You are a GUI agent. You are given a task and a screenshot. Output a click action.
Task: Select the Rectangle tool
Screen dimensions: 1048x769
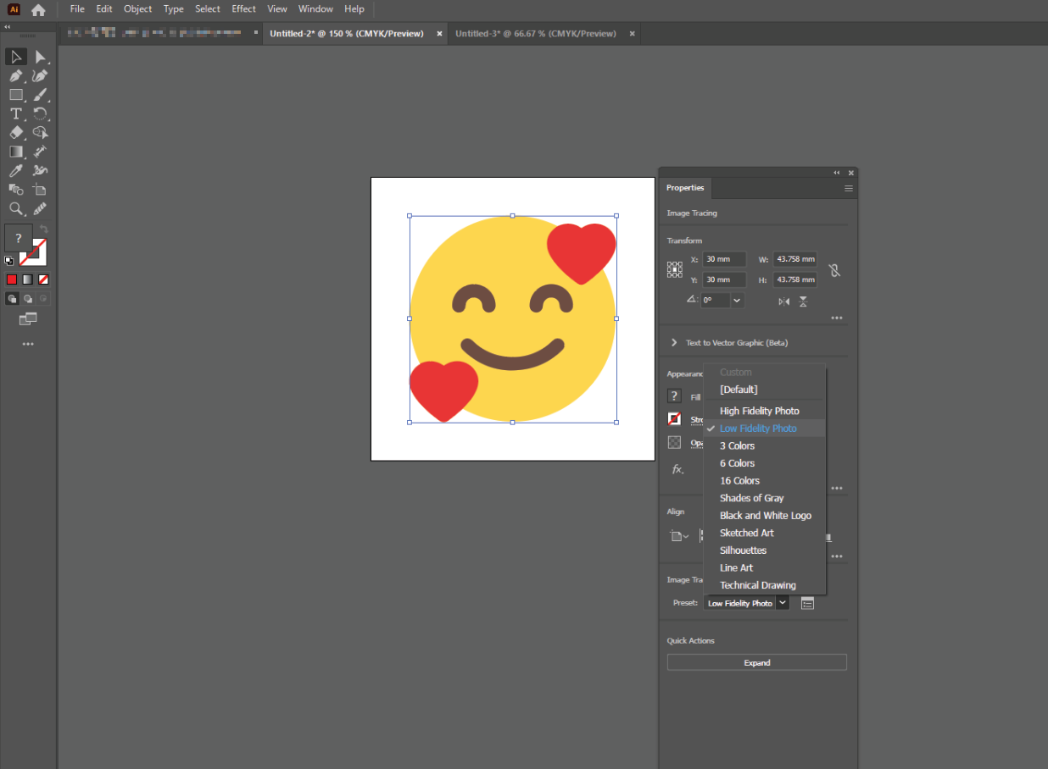coord(16,95)
